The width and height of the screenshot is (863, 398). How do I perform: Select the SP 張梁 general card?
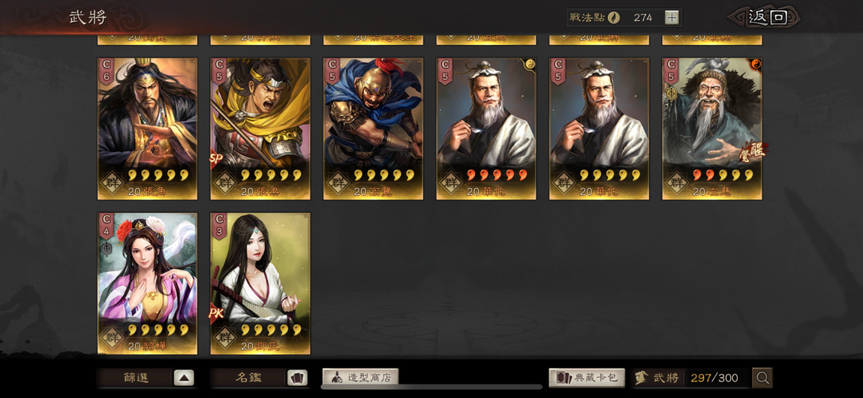[260, 129]
